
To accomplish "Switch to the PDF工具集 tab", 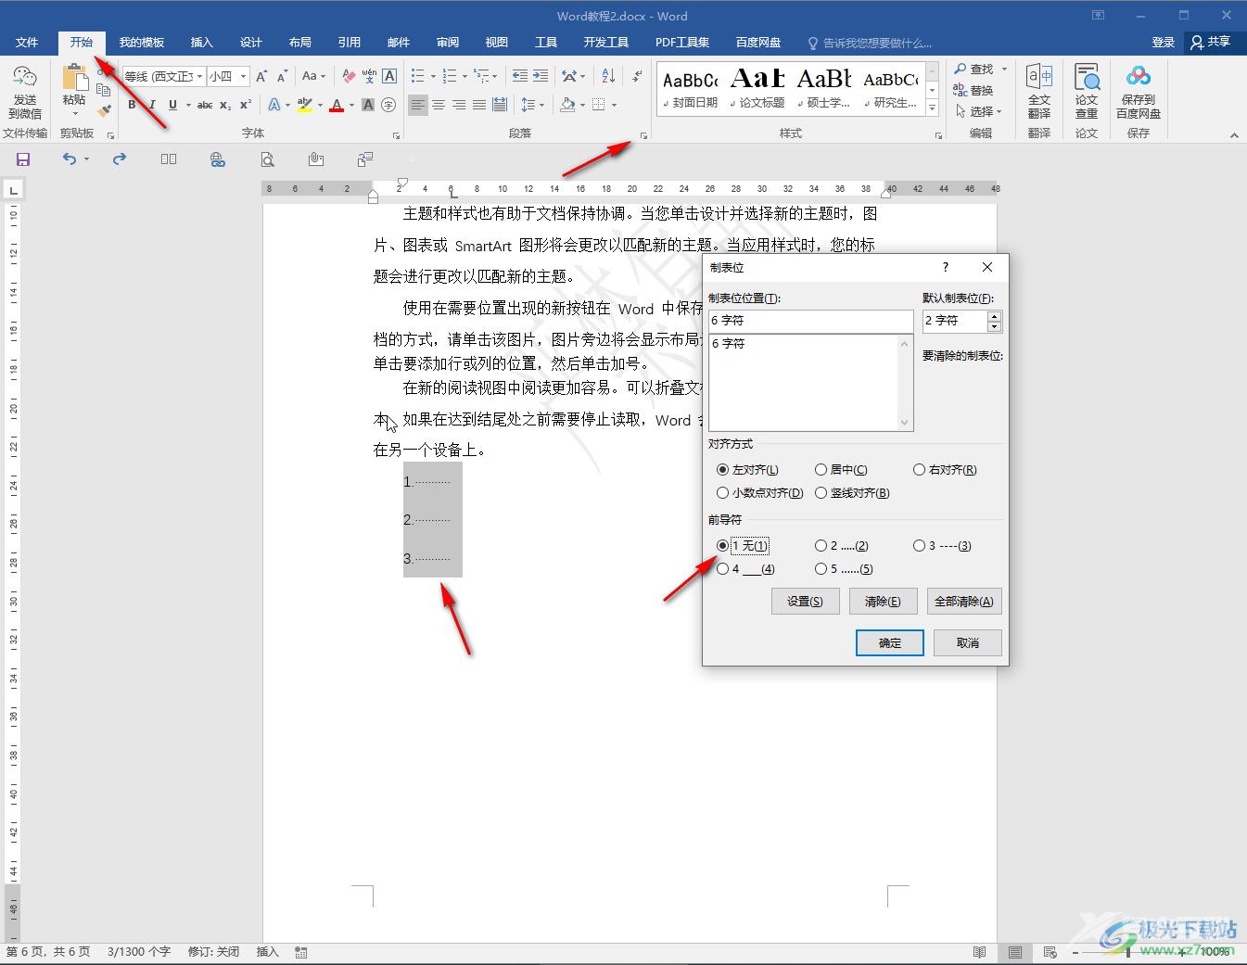I will tap(682, 43).
